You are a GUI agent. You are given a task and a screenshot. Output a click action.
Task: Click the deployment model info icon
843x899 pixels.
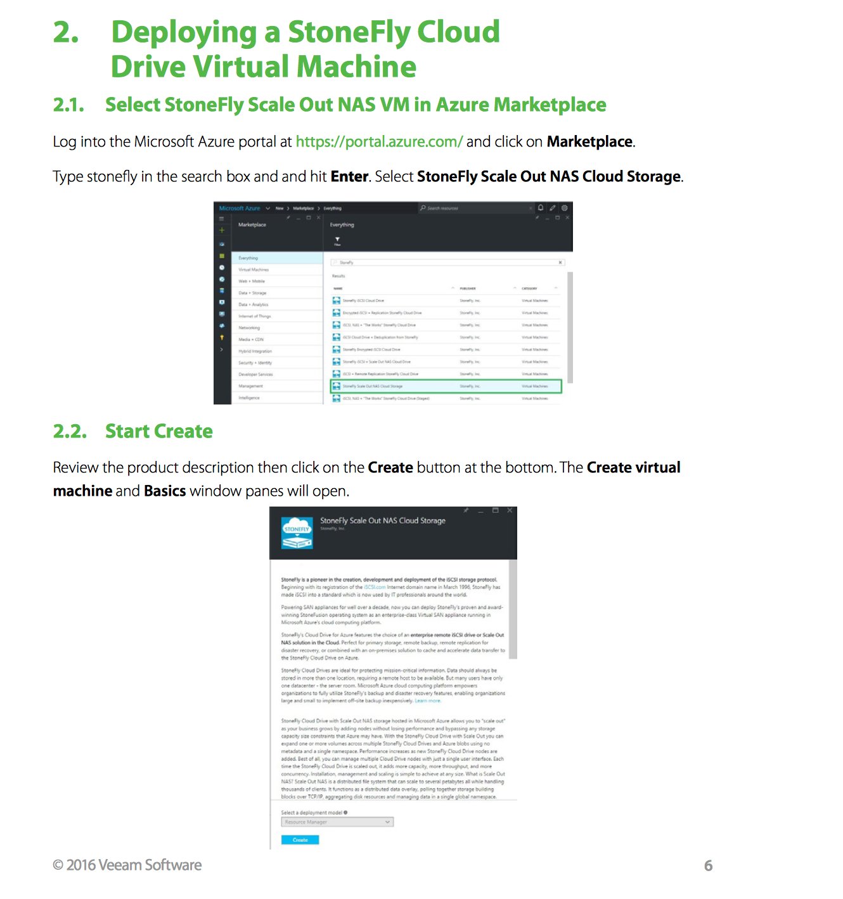click(345, 812)
